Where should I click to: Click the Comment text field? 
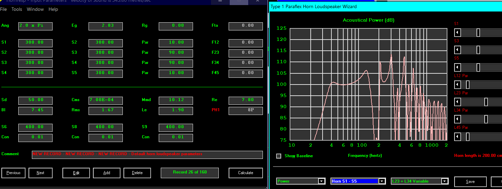tap(147, 155)
